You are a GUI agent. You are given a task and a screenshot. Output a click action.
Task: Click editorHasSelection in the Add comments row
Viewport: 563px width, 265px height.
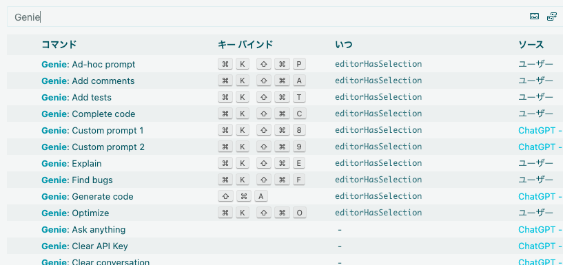coord(378,81)
